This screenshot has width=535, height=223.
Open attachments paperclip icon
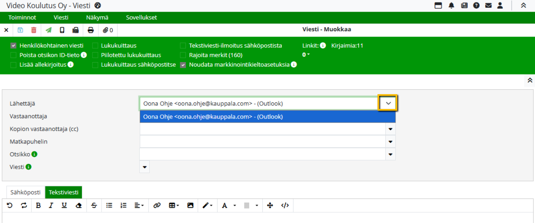point(106,30)
